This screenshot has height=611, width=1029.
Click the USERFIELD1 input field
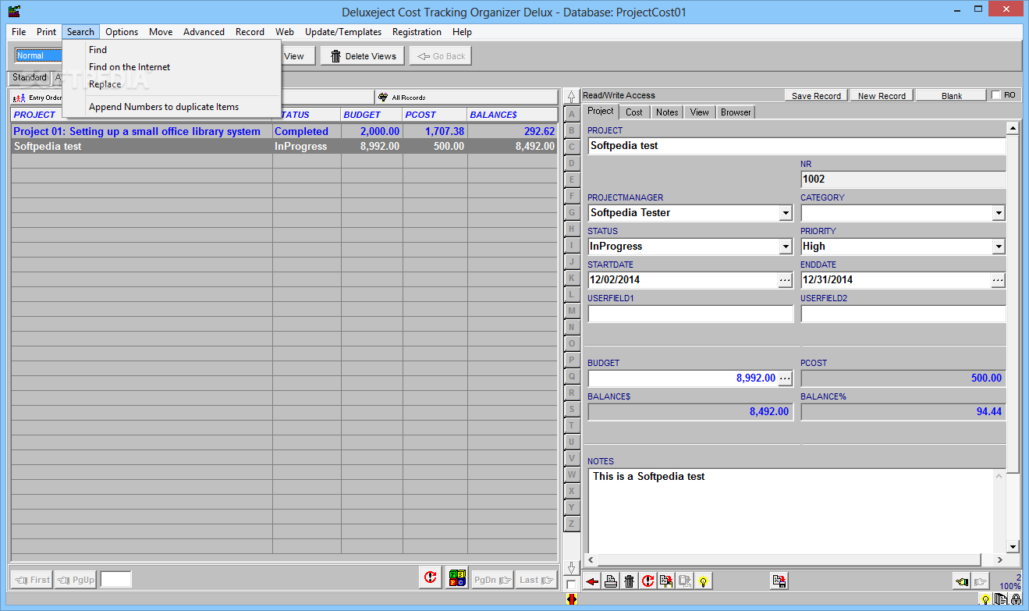point(690,314)
